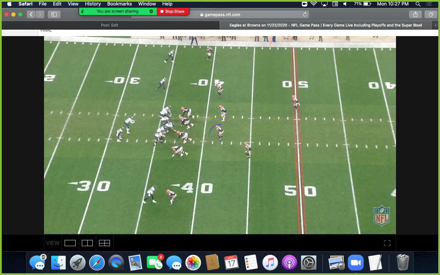Select the dual-screen view layout
This screenshot has width=440, height=275.
click(87, 243)
